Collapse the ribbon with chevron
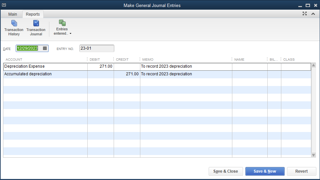The image size is (320, 180). [313, 14]
